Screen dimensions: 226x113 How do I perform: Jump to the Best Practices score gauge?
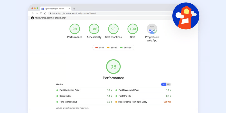point(113,29)
